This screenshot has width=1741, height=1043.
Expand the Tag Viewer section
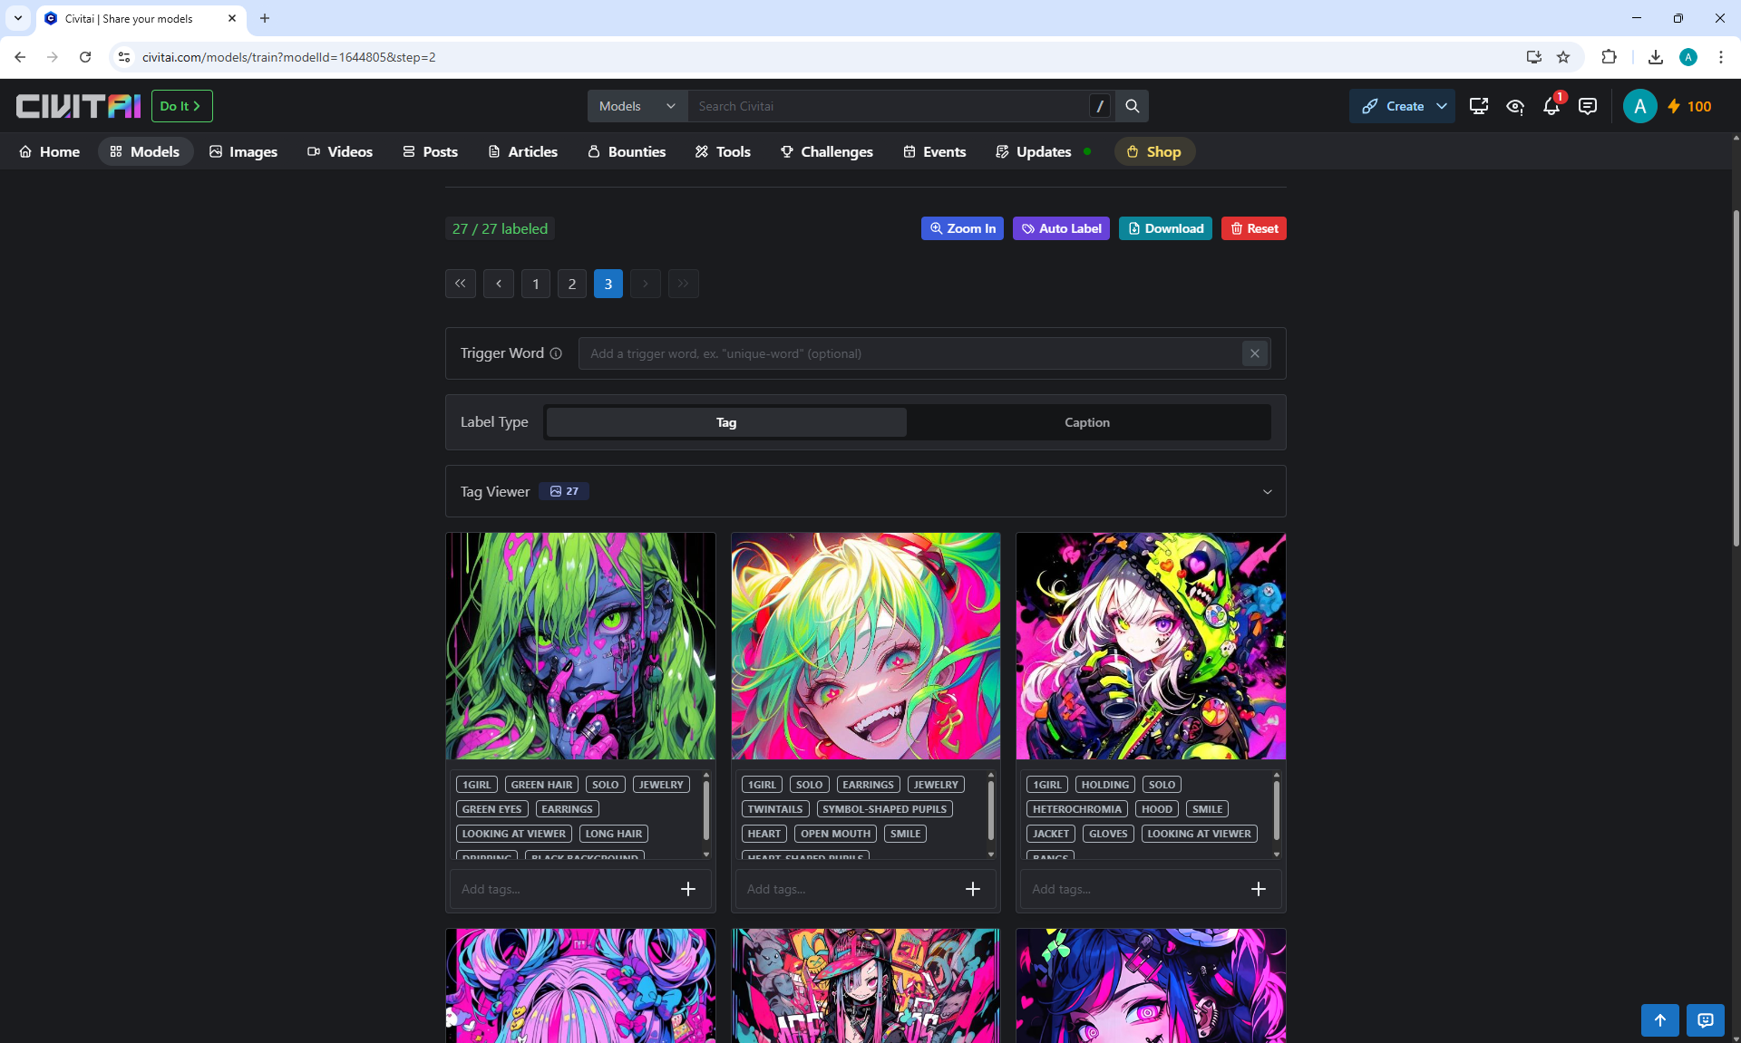[x=1267, y=492]
